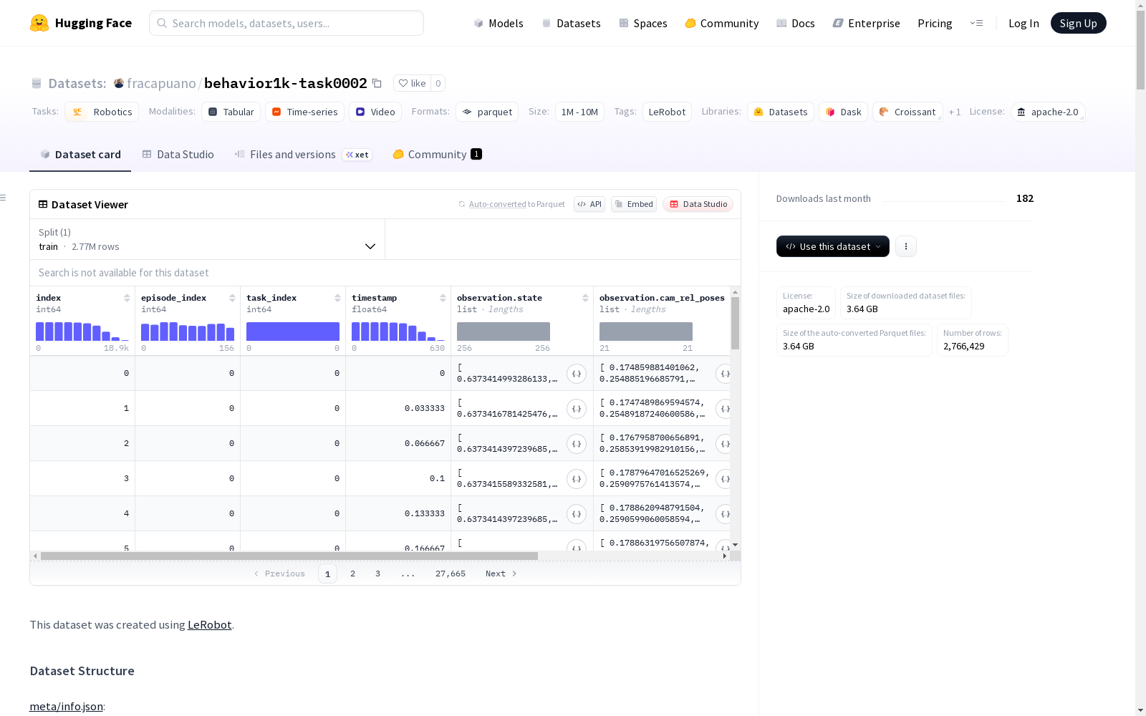Open the Files and versions tab
1146x716 pixels.
click(x=303, y=155)
